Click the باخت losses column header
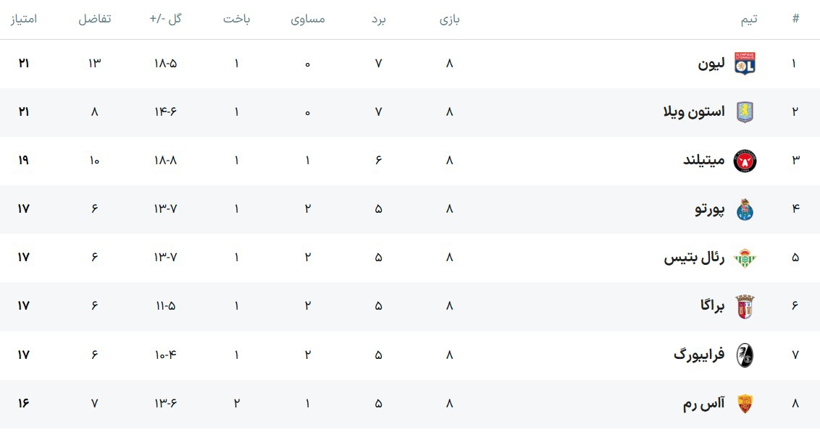This screenshot has width=820, height=432. coord(236,20)
